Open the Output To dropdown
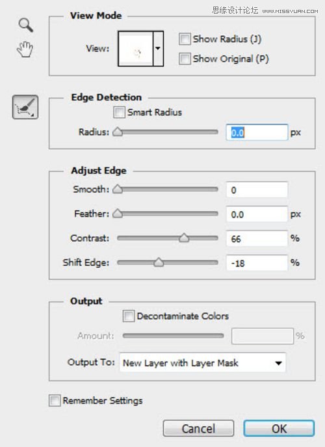This screenshot has width=325, height=447. (203, 362)
